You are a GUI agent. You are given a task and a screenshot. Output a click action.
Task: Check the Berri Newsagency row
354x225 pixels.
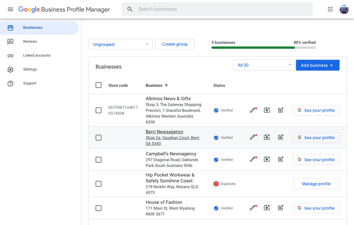click(98, 138)
